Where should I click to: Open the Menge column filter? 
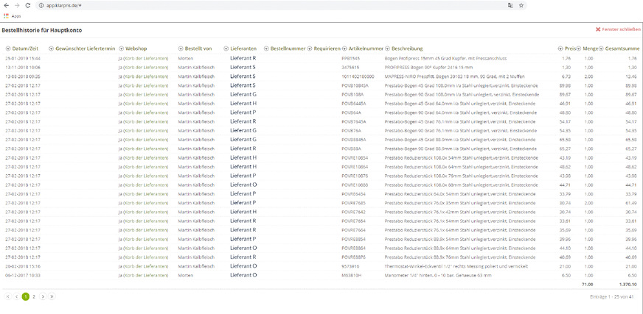click(x=580, y=49)
